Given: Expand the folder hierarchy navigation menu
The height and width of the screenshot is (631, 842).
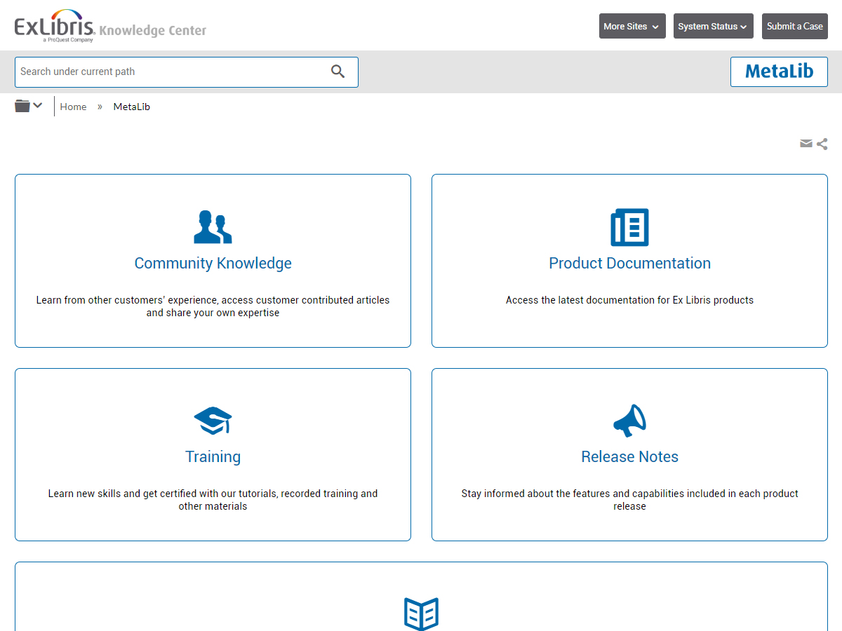Looking at the screenshot, I should point(29,106).
